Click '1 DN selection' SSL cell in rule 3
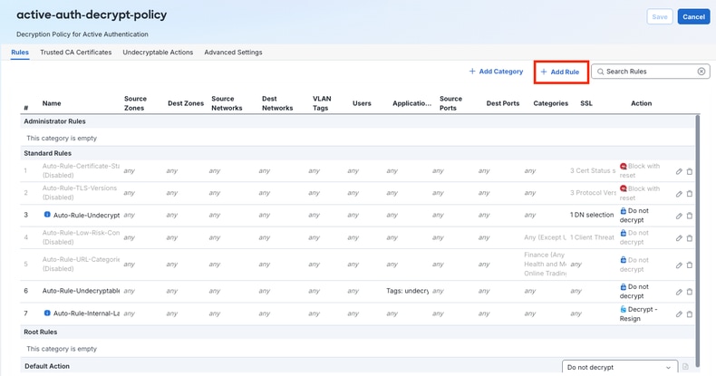The width and height of the screenshot is (716, 376). click(x=592, y=215)
